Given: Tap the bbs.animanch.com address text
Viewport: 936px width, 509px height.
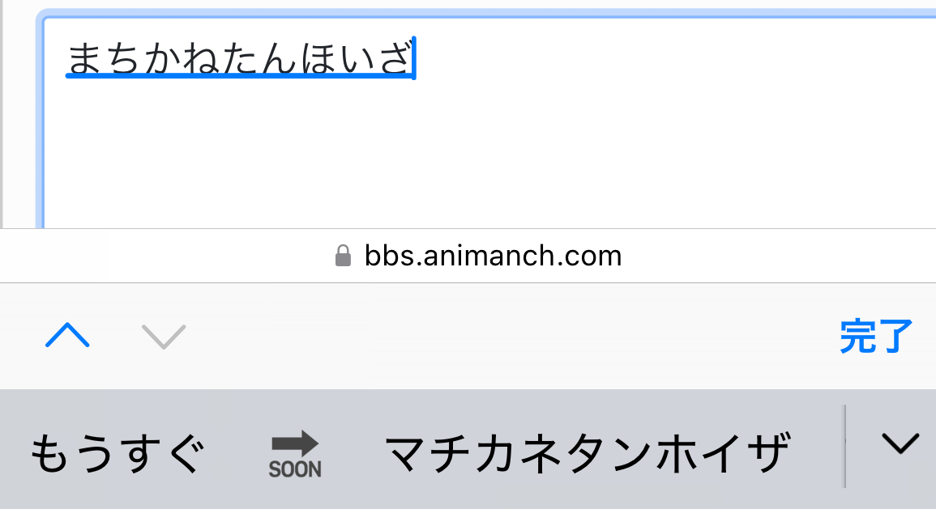Looking at the screenshot, I should tap(493, 257).
